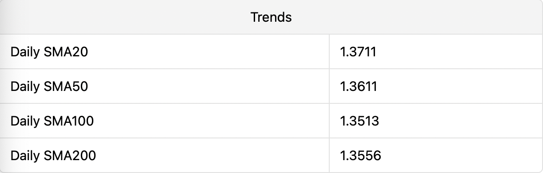
Task: Select the Daily SMA100 label cell
Action: (164, 121)
